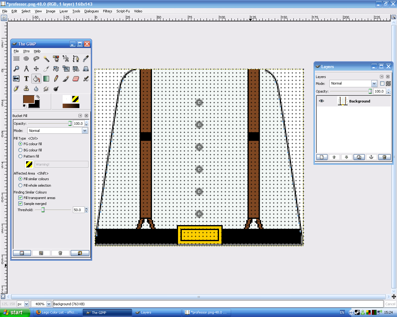Screen dimensions: 397x317
Task: Expand the Layers Mode dropdown
Action: tap(374, 84)
